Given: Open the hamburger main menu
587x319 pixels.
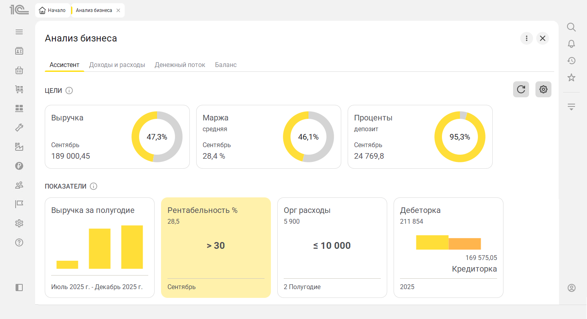Looking at the screenshot, I should point(19,32).
